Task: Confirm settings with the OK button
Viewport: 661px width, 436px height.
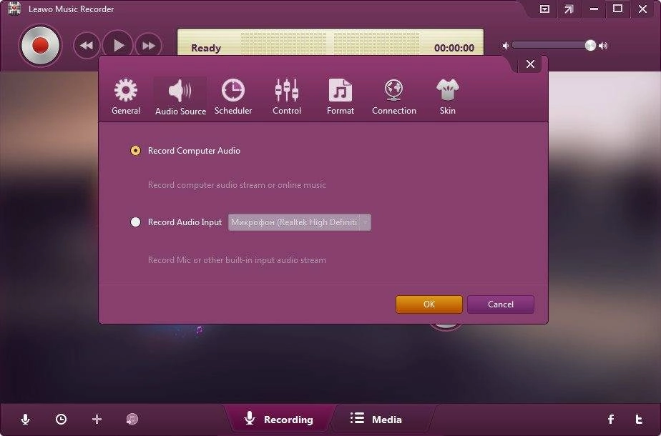Action: (x=429, y=304)
